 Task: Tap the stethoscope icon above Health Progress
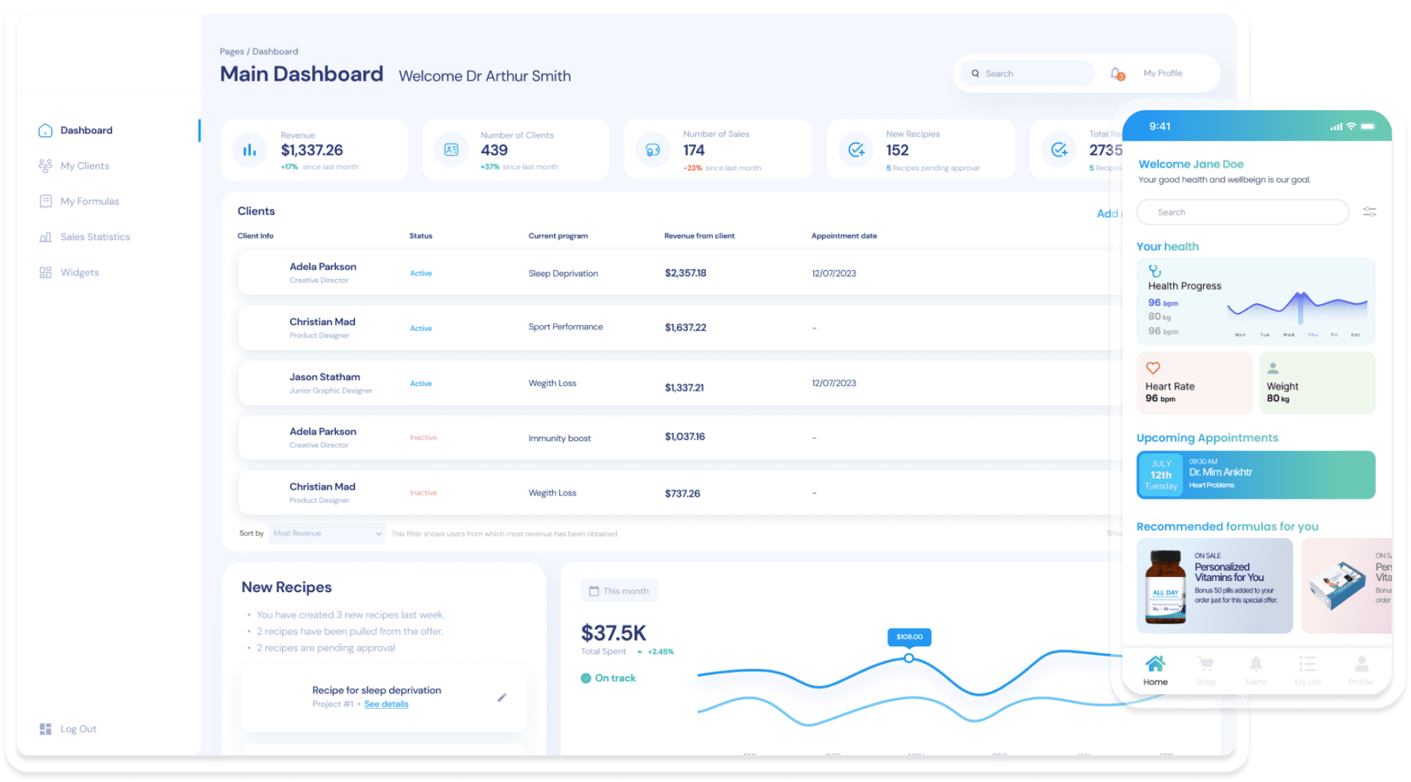pos(1155,271)
